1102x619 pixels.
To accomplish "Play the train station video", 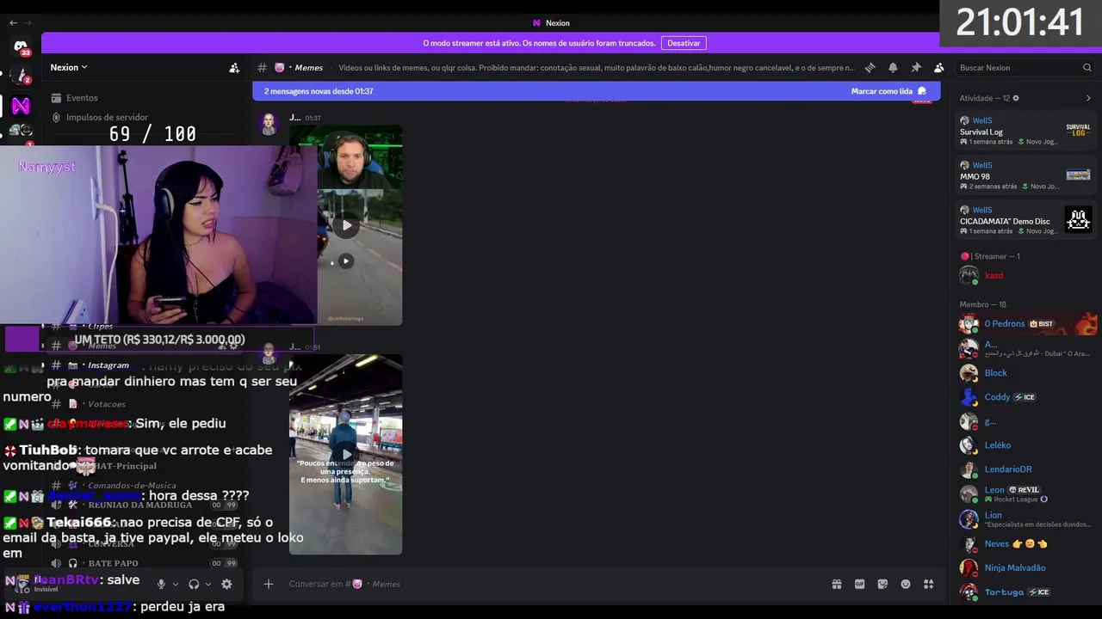I will tap(346, 455).
